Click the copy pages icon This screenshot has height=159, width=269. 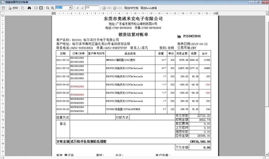tap(22, 8)
